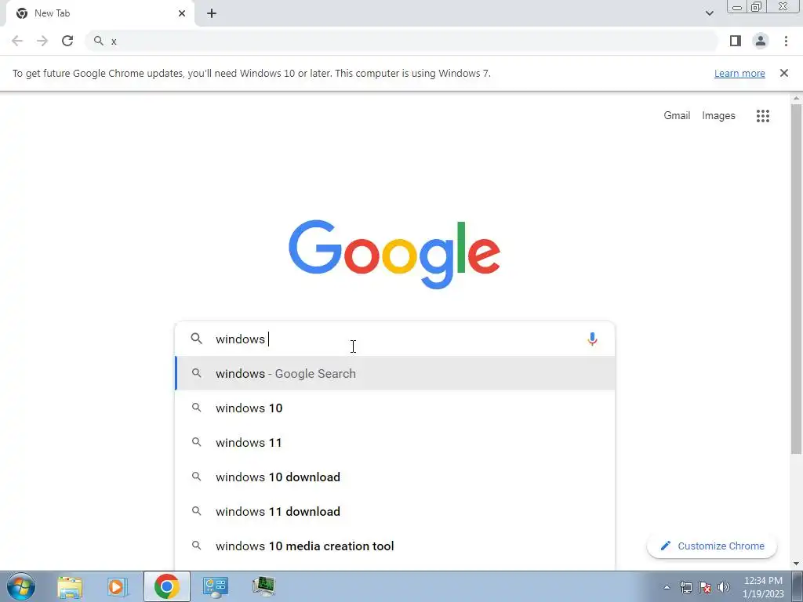Open the Gmail link

677,116
